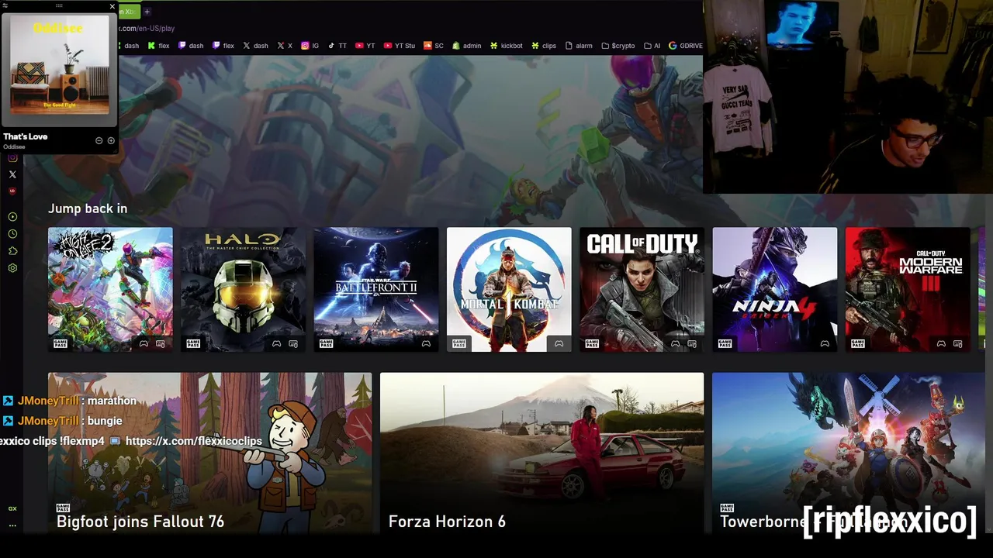The width and height of the screenshot is (993, 558).
Task: Open browser settings gear in sidebar
Action: click(x=12, y=268)
